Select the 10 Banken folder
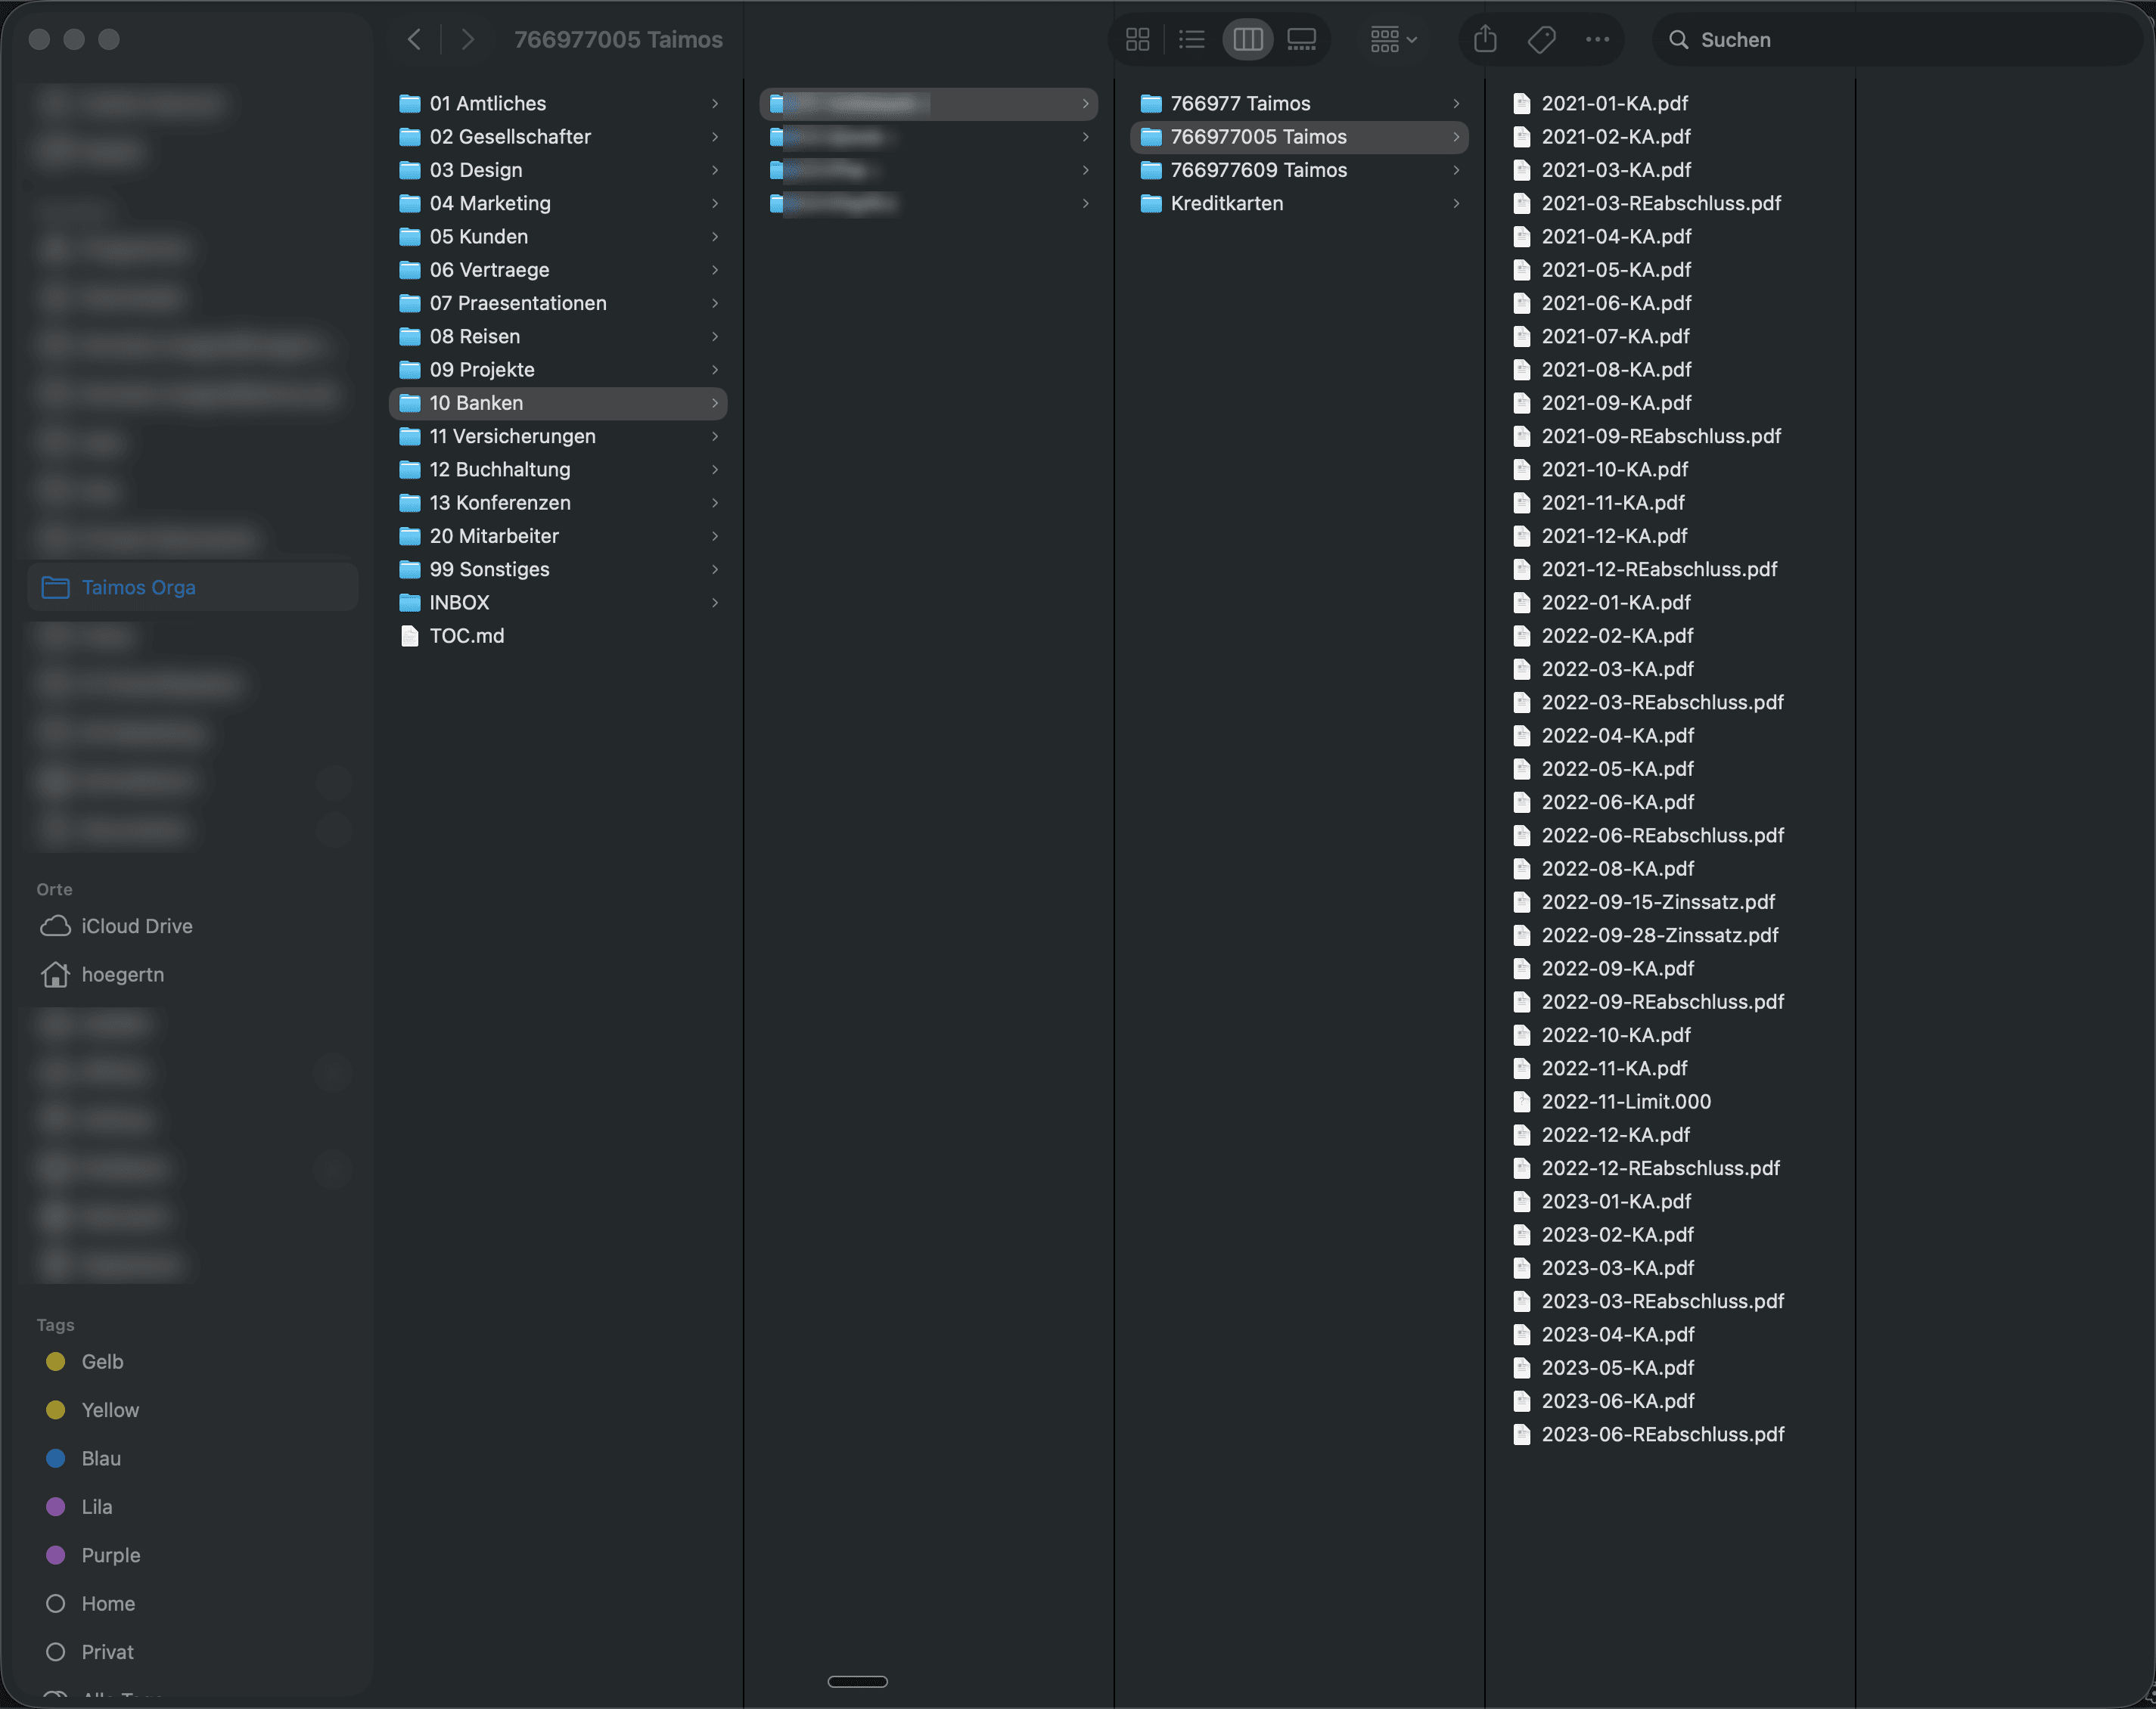Screen dimensions: 2156x1709 558,403
